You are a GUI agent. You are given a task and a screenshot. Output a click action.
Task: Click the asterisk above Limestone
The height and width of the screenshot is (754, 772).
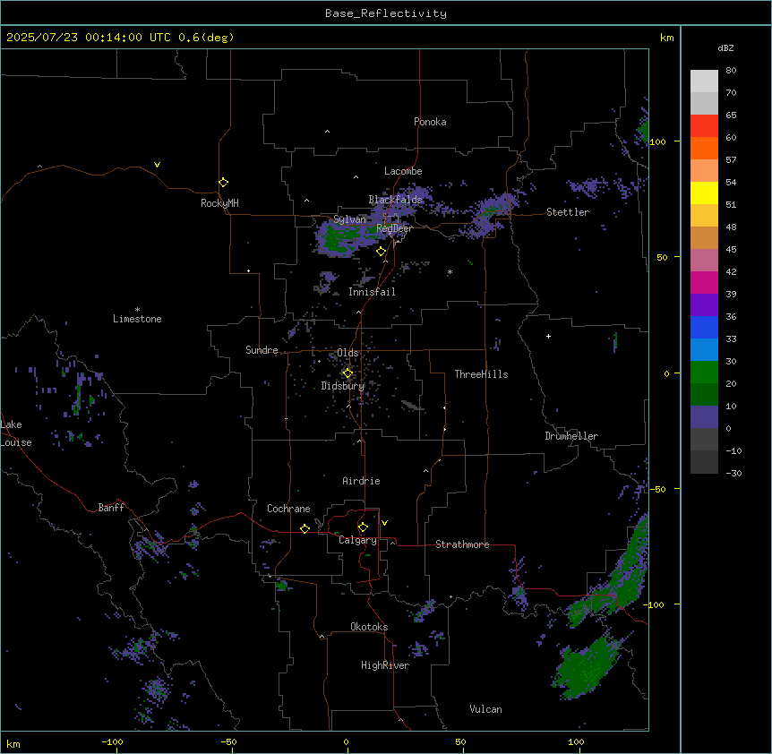click(137, 310)
